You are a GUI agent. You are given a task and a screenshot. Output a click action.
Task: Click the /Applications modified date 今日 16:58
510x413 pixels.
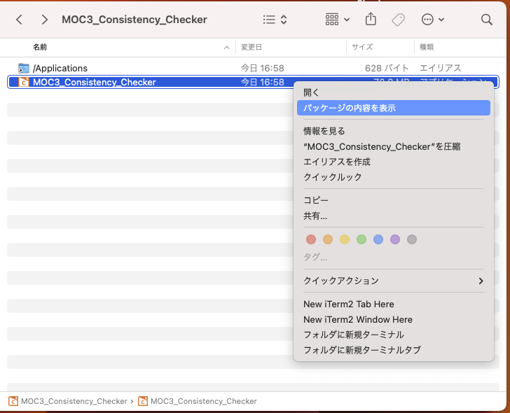coord(263,68)
